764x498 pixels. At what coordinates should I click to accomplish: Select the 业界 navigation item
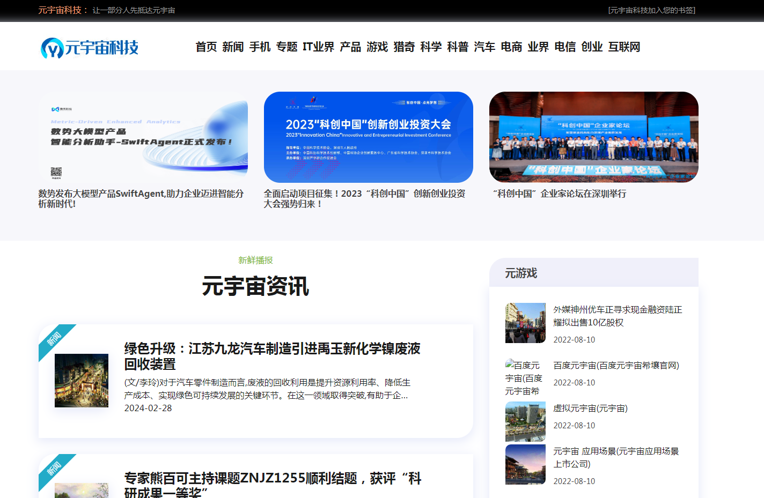click(x=538, y=47)
